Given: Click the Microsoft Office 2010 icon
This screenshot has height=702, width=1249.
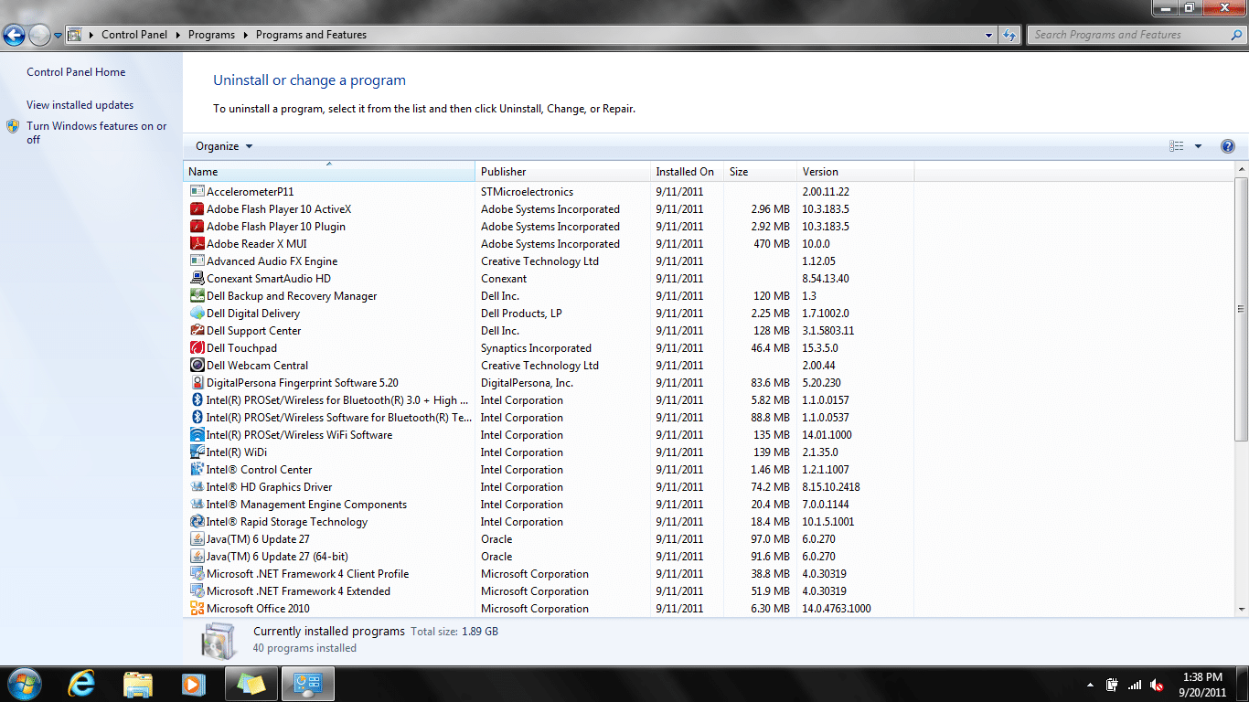Looking at the screenshot, I should pos(197,609).
